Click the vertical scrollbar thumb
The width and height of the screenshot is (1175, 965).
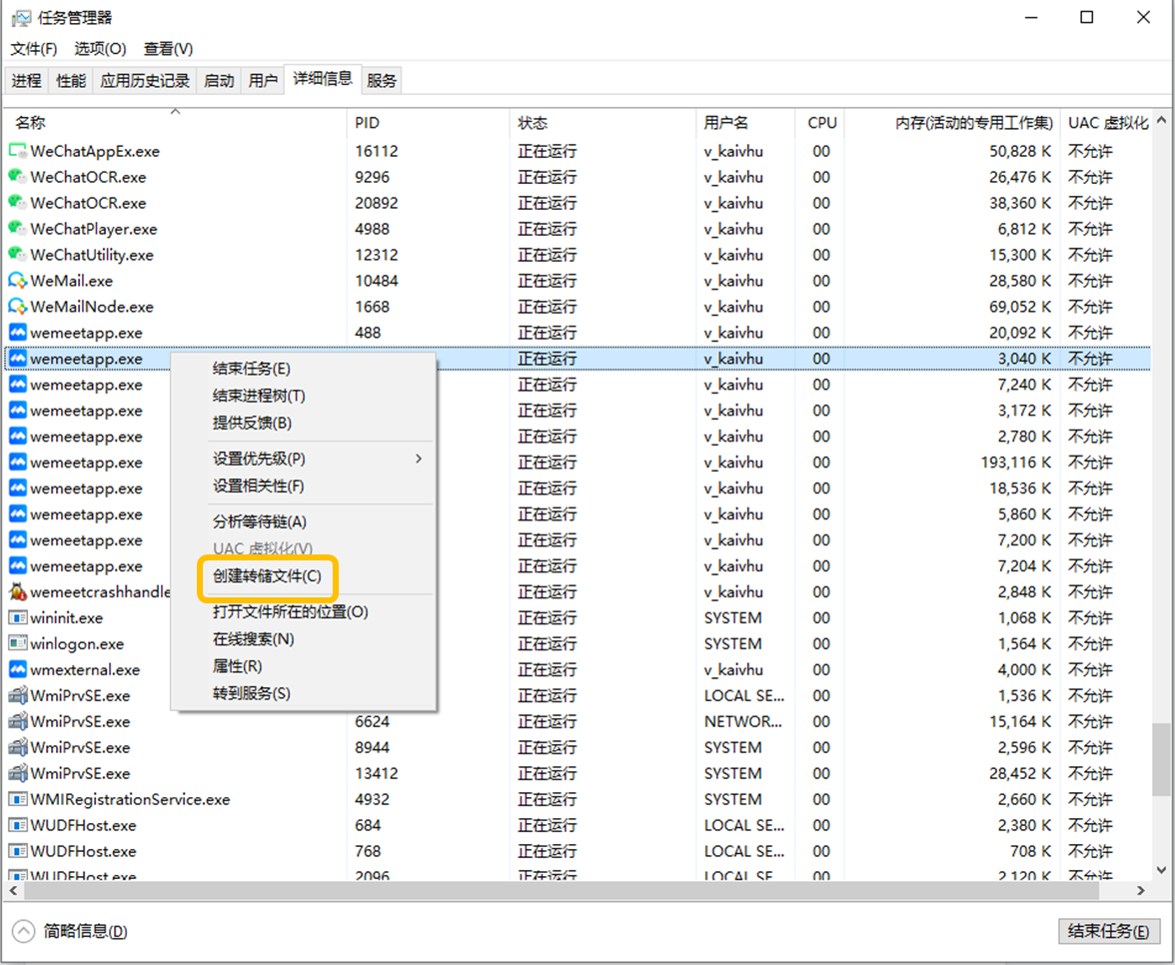pyautogui.click(x=1161, y=759)
